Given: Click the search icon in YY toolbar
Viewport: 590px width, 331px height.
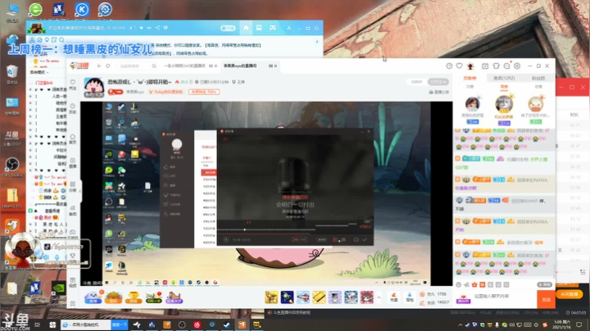Looking at the screenshot, I should tap(61, 39).
